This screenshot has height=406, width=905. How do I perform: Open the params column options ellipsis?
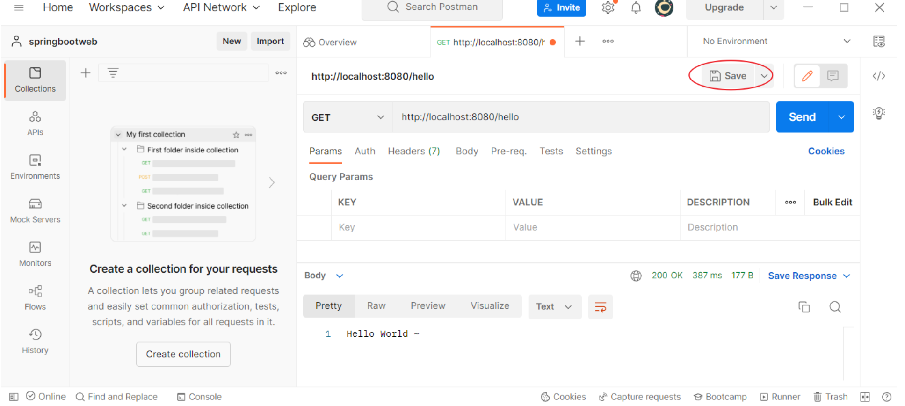click(x=790, y=202)
